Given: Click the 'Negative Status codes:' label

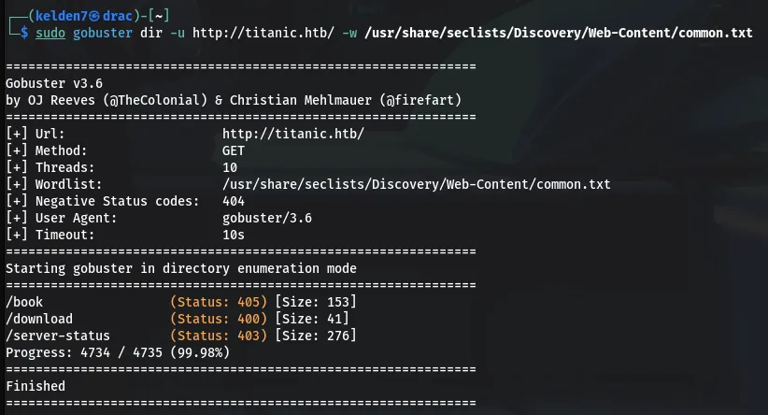Looking at the screenshot, I should (x=117, y=201).
